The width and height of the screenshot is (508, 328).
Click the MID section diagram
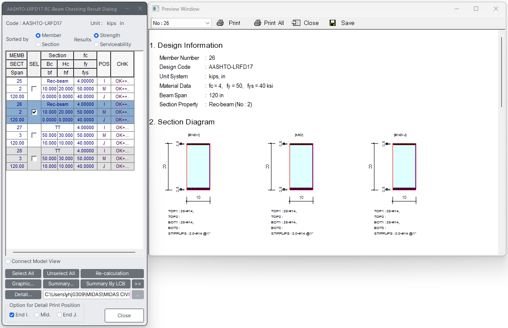coord(301,167)
